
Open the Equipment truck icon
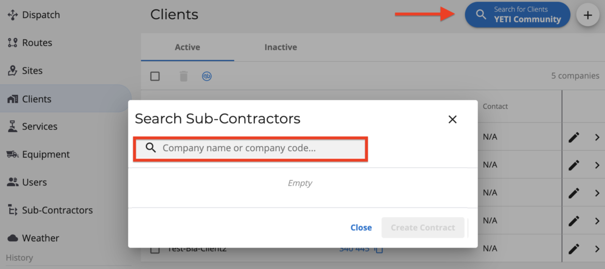(x=13, y=154)
